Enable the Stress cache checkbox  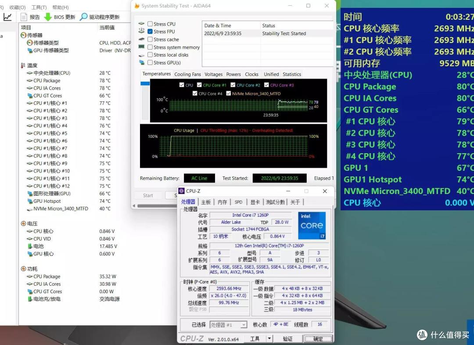150,40
